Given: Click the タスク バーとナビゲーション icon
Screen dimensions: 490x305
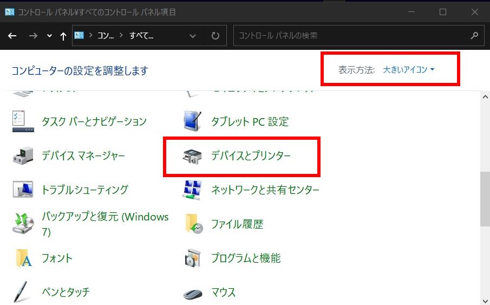Looking at the screenshot, I should click(x=23, y=121).
